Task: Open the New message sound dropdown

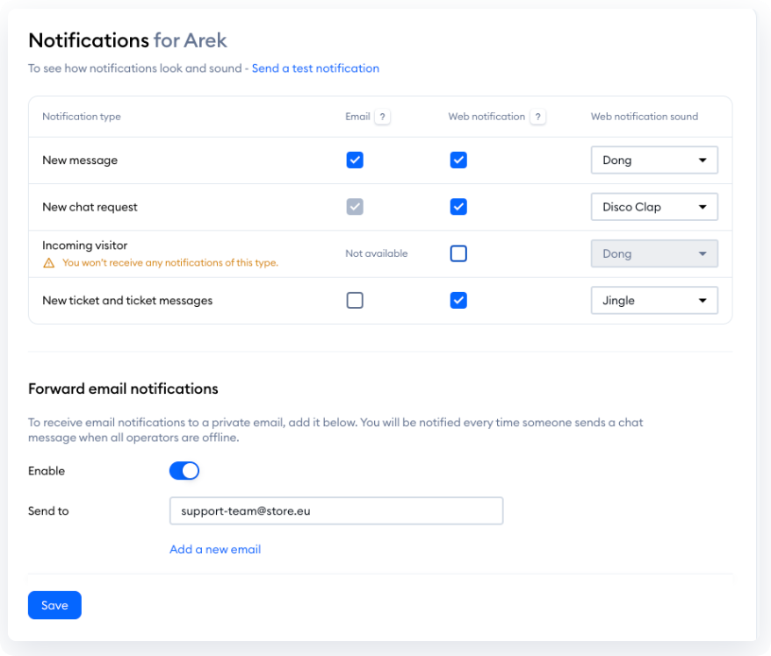Action: pyautogui.click(x=654, y=160)
